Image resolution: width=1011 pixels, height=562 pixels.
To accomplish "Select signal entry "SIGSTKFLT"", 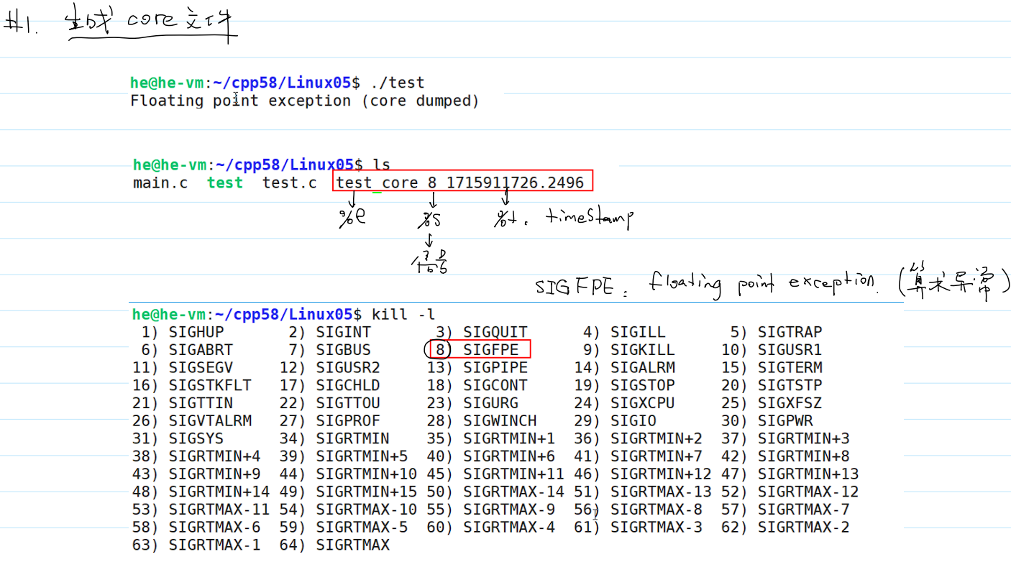I will point(211,385).
